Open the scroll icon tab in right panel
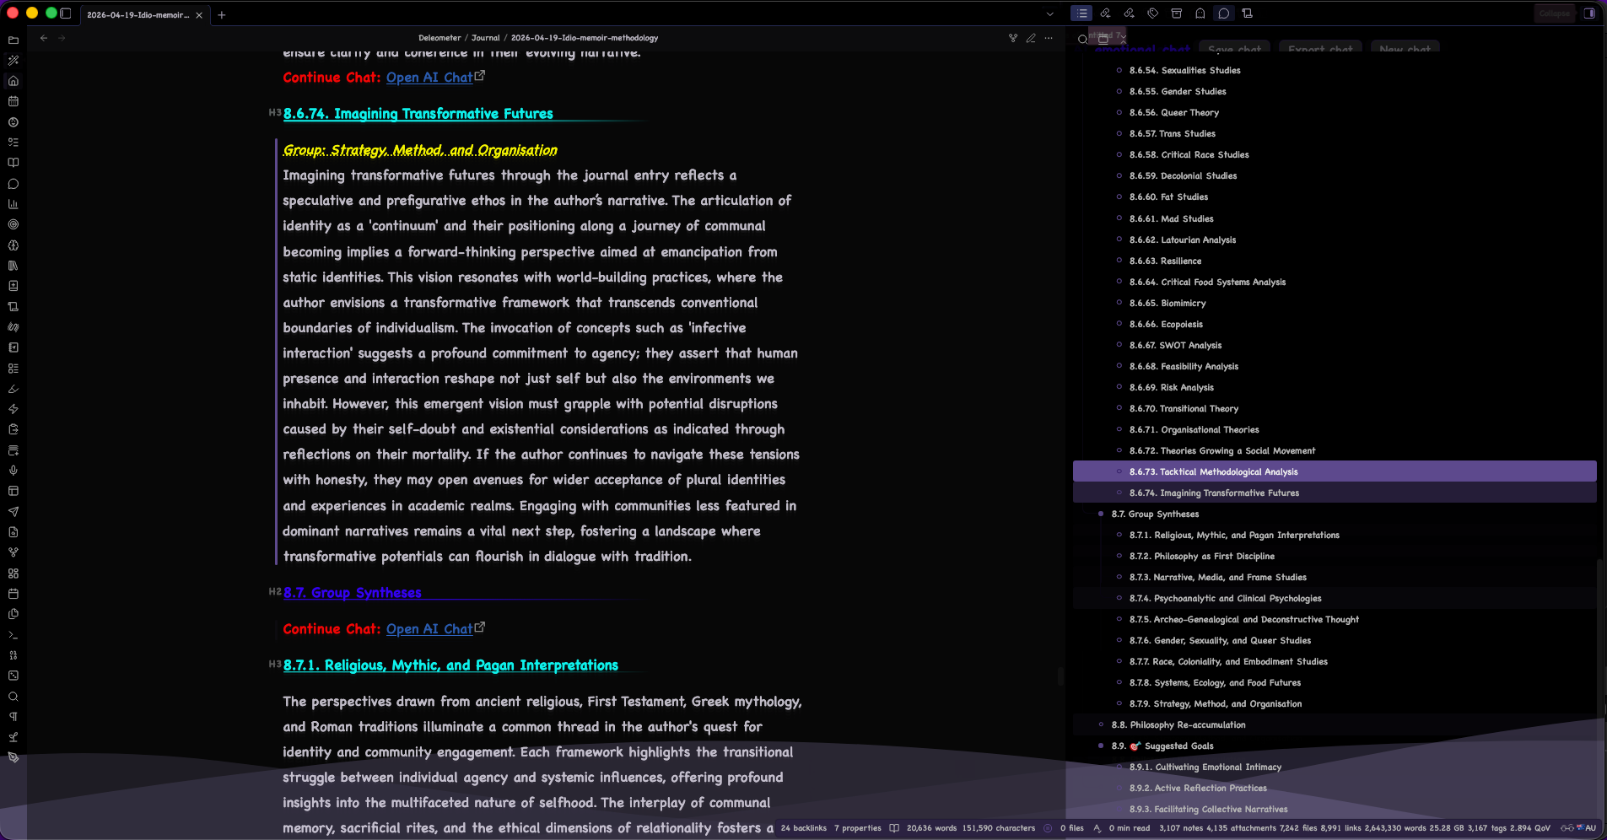 1248,13
